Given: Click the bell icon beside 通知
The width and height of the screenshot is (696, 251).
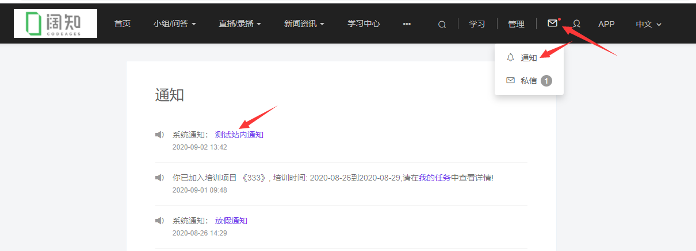Looking at the screenshot, I should point(510,57).
